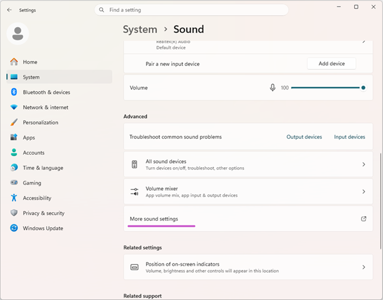The width and height of the screenshot is (383, 300).
Task: Click the Home house icon
Action: coord(14,62)
